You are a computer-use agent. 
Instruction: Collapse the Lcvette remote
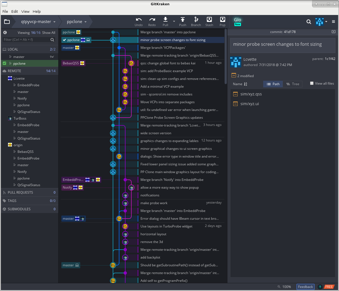(x=19, y=79)
